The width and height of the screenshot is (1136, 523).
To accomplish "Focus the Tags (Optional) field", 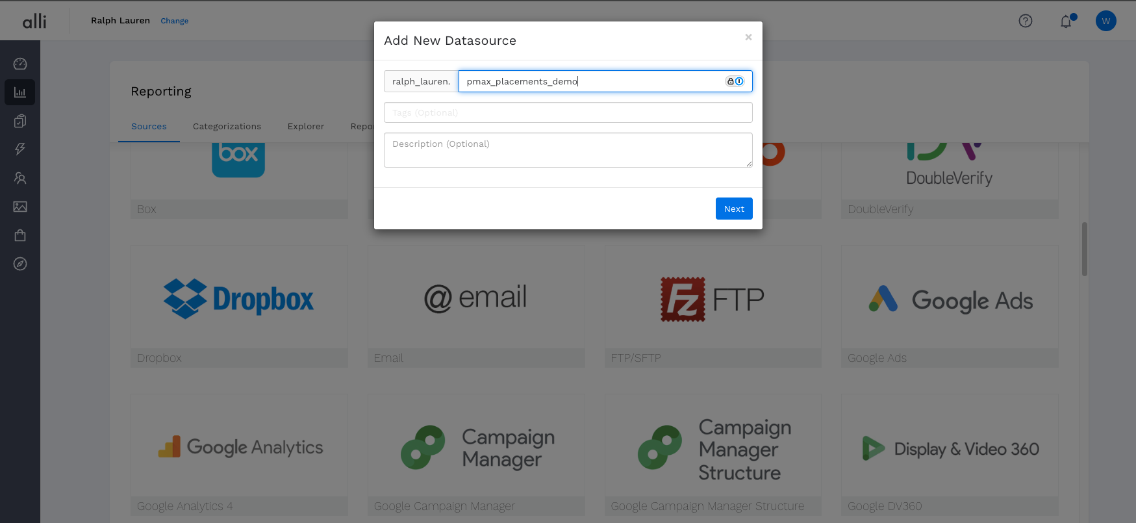I will [568, 112].
